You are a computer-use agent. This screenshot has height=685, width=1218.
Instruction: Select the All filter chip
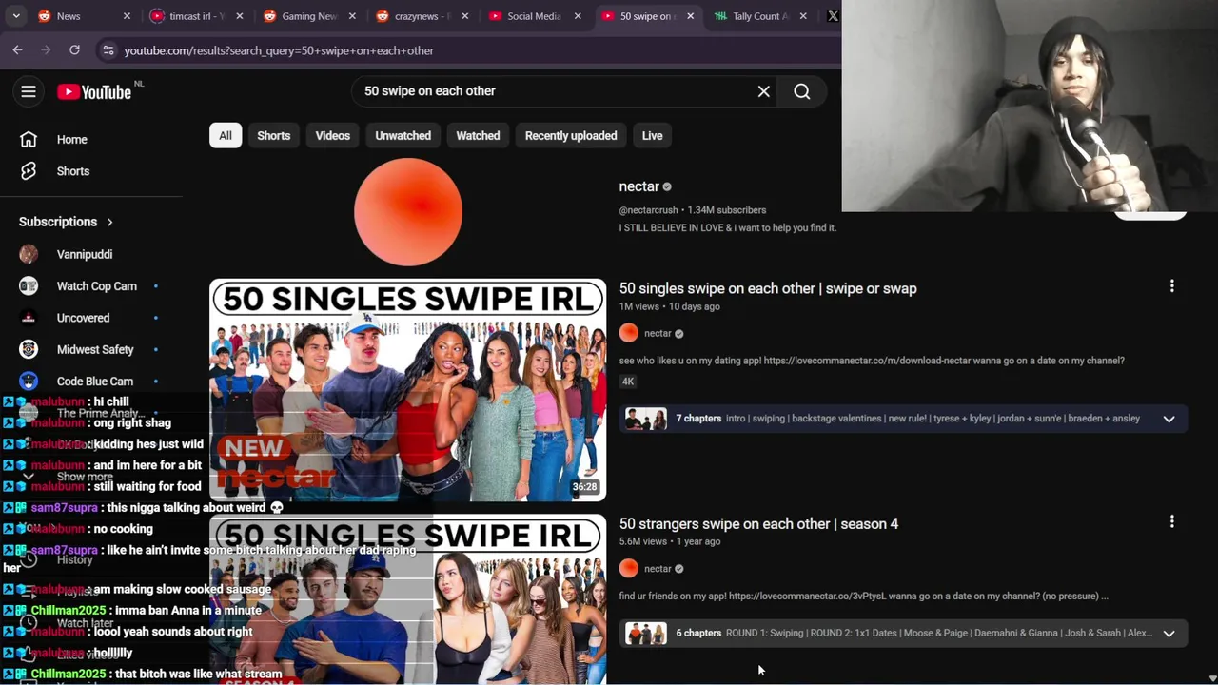point(226,135)
